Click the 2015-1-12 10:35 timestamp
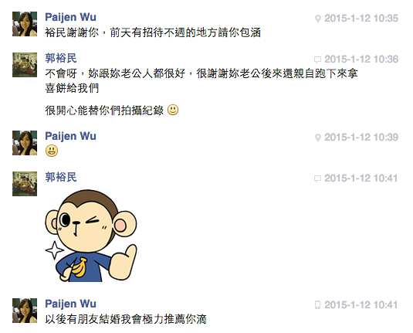 [361, 19]
